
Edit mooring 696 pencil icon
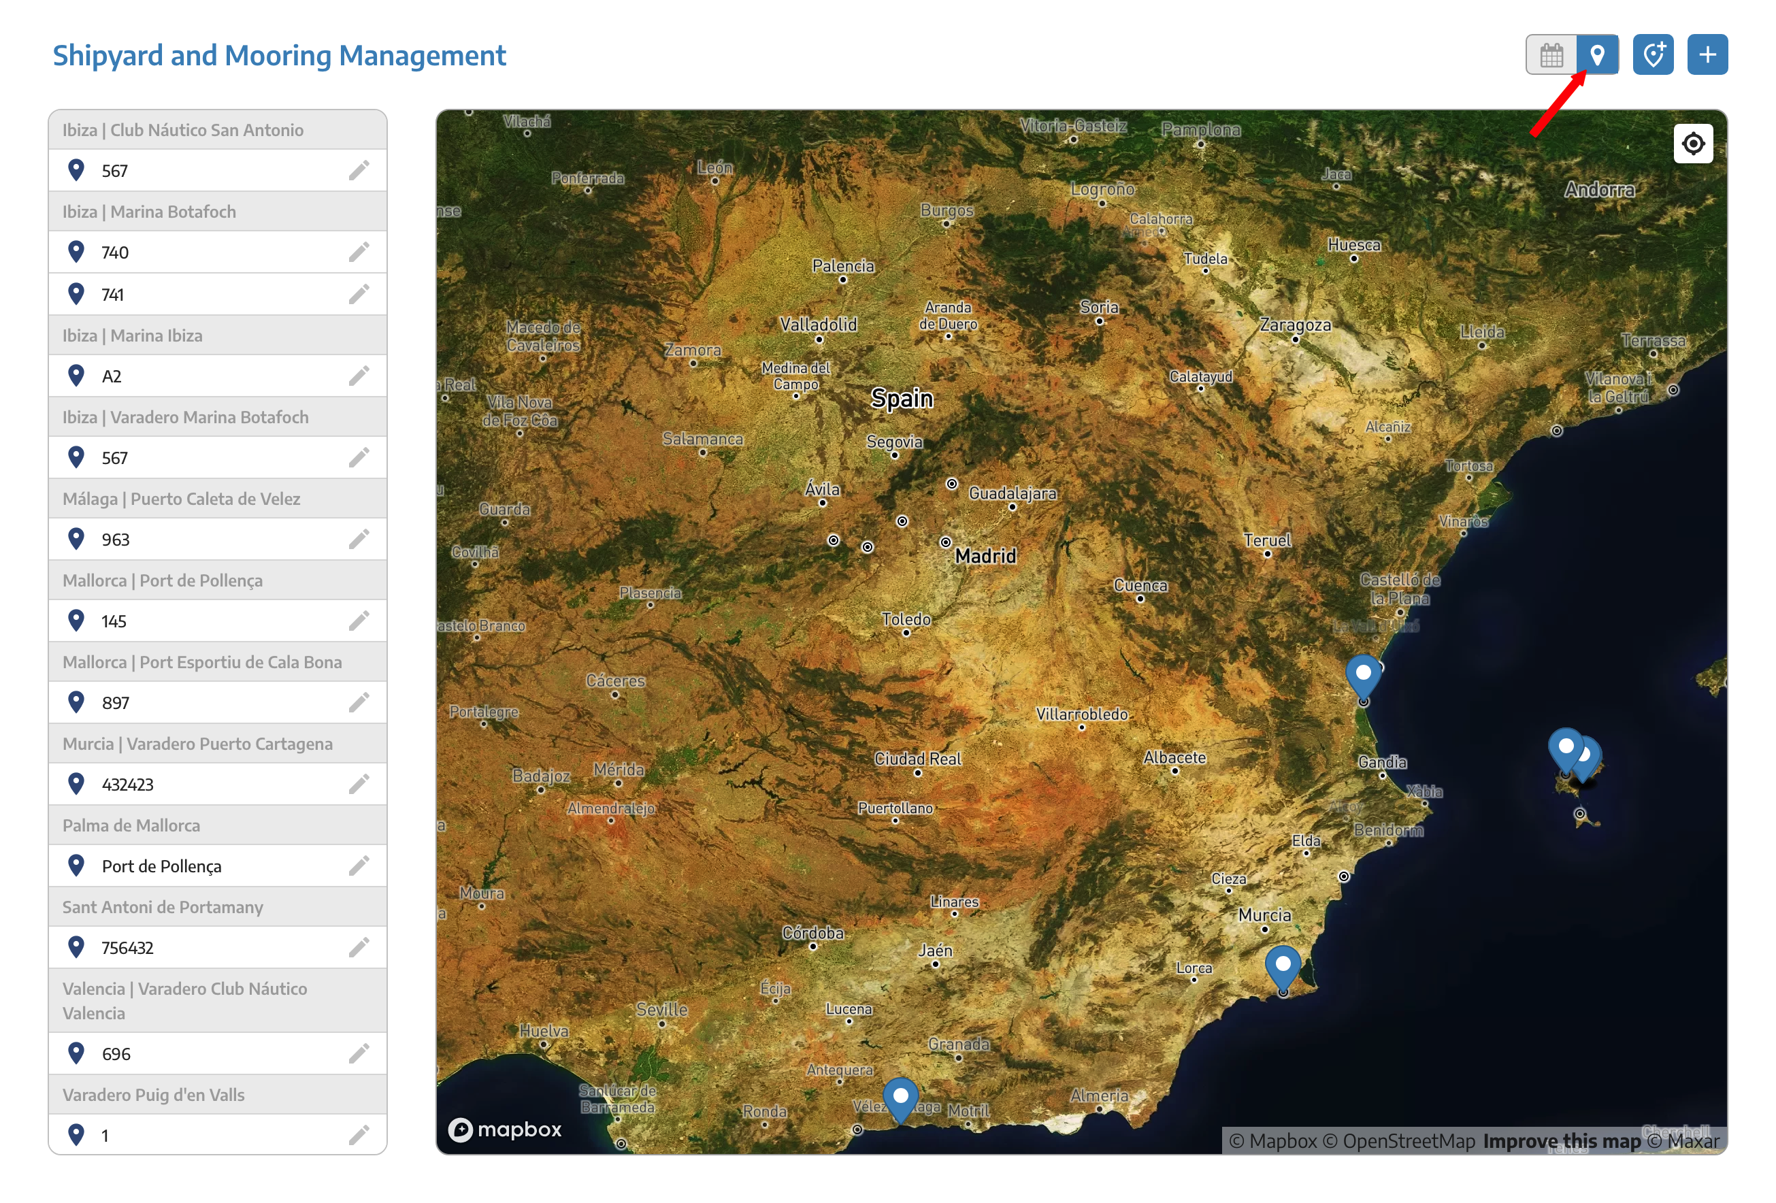[x=359, y=1054]
